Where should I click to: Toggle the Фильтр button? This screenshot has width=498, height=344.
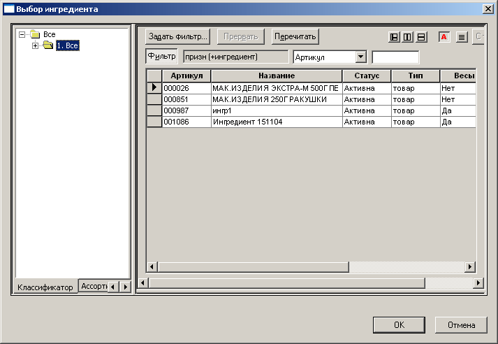161,56
